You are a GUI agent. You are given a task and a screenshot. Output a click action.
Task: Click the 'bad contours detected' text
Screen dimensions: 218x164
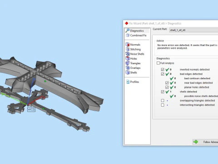tap(197, 78)
